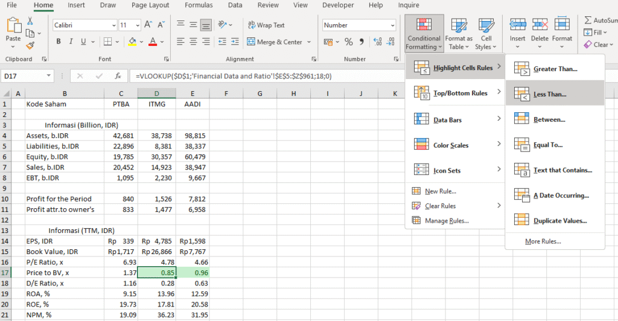Toggle Italic formatting

coord(71,42)
